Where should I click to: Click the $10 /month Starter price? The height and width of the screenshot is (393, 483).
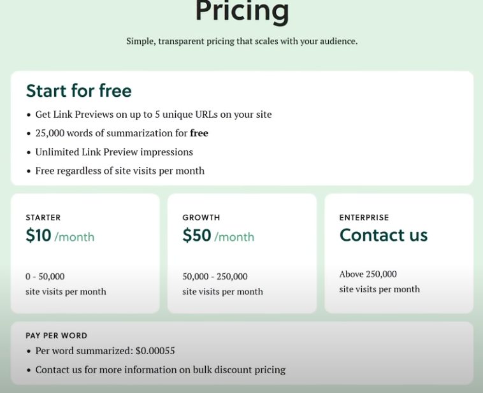click(x=60, y=236)
